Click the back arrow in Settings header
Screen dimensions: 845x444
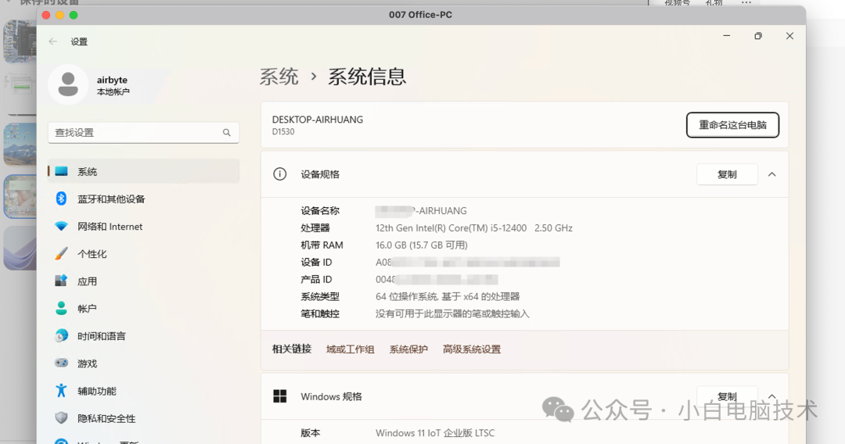coord(53,41)
